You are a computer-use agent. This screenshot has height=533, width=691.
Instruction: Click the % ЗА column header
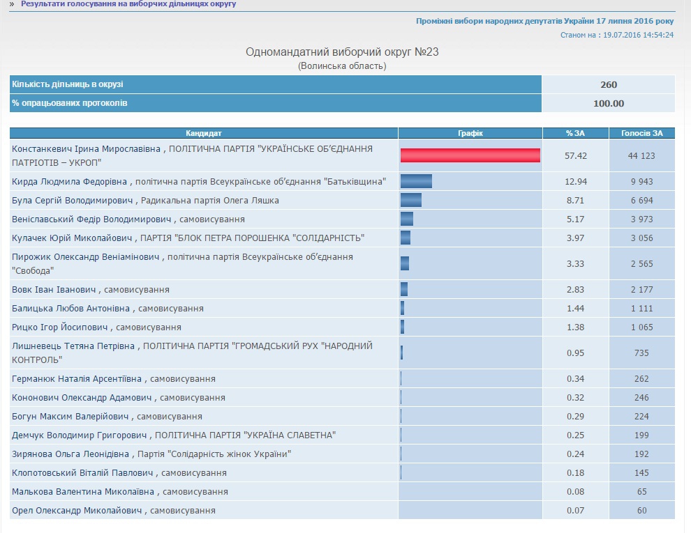pos(576,133)
